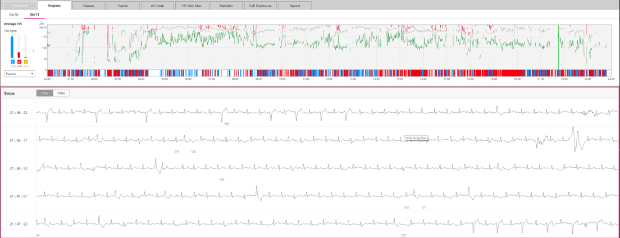Click the 275 beat interval label
This screenshot has width=620, height=238.
coord(177,152)
